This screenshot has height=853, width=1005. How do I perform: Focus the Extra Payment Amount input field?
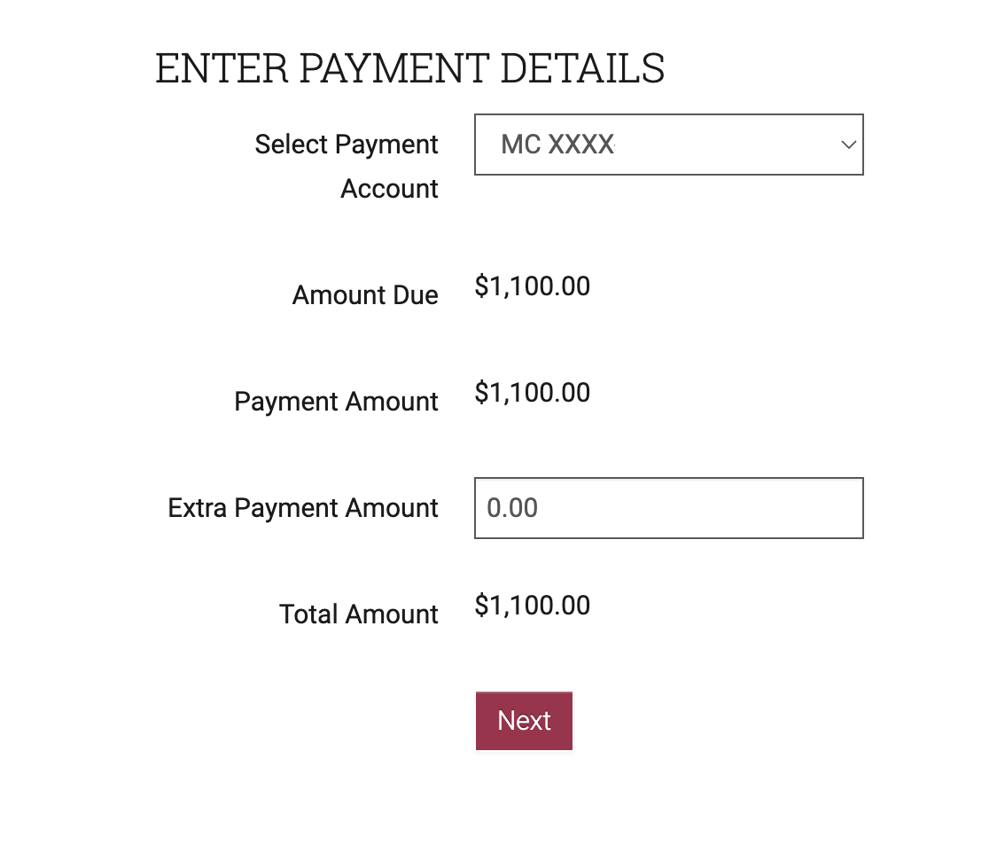[x=668, y=508]
